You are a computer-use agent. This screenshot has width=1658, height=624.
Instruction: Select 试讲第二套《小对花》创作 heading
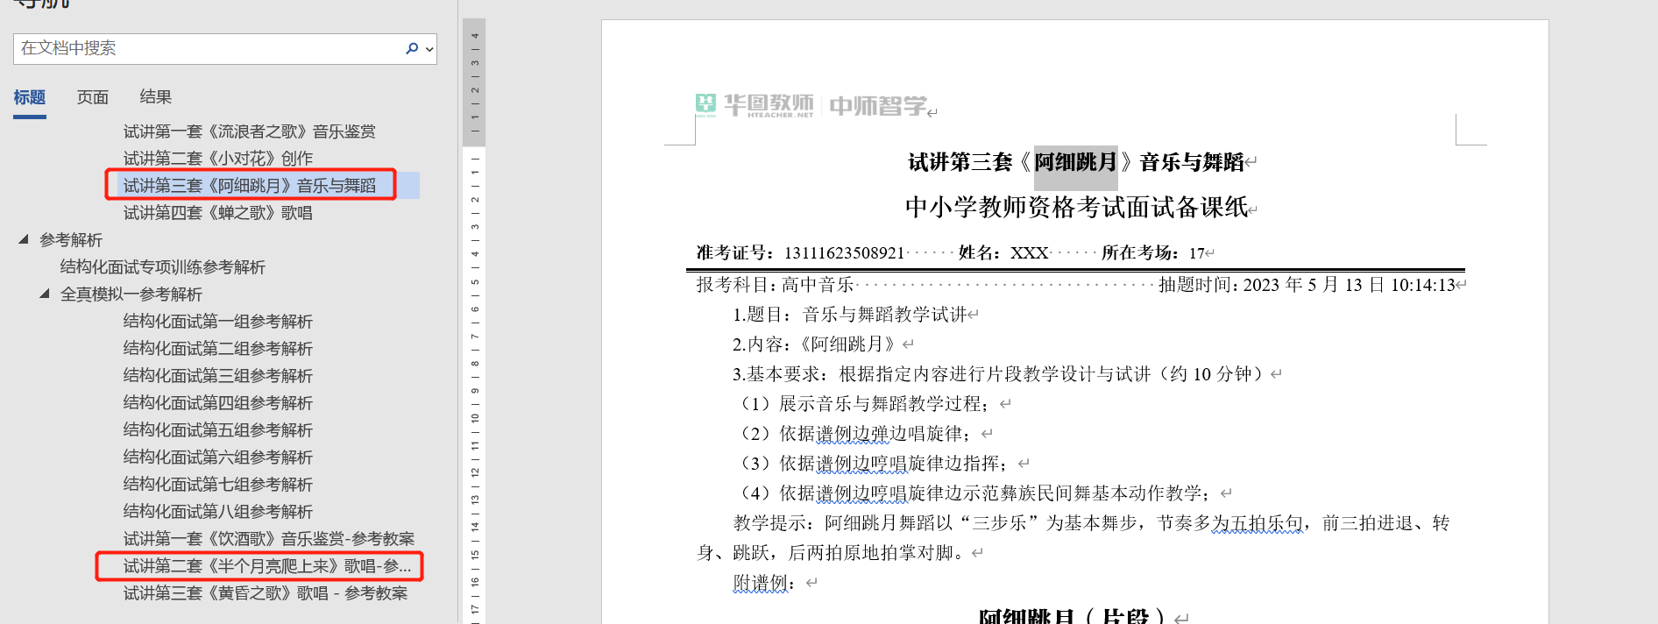coord(217,159)
